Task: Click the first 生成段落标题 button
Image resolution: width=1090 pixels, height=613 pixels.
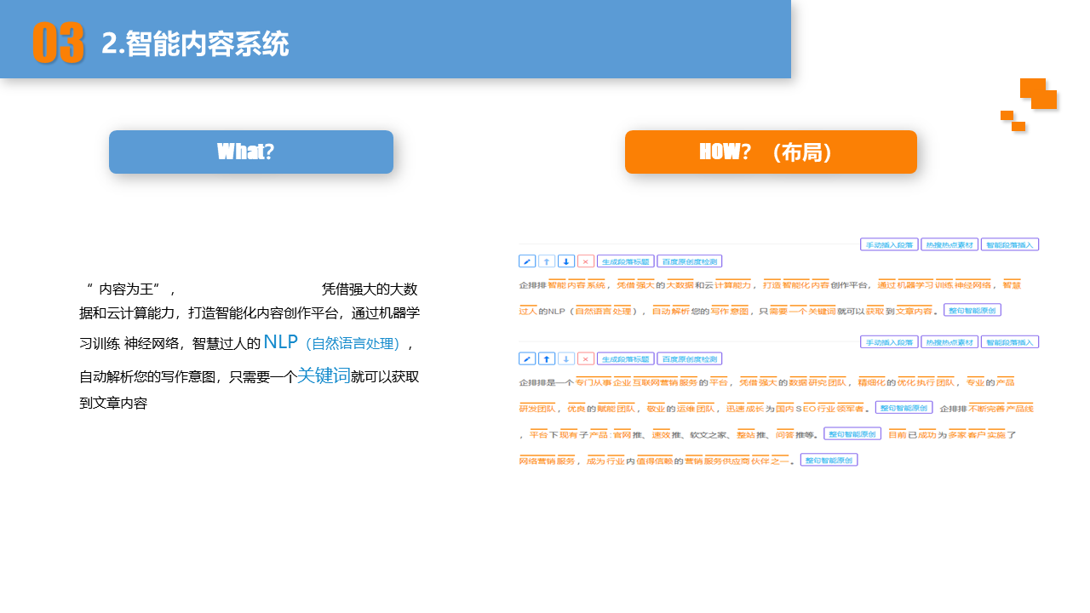Action: pos(626,261)
